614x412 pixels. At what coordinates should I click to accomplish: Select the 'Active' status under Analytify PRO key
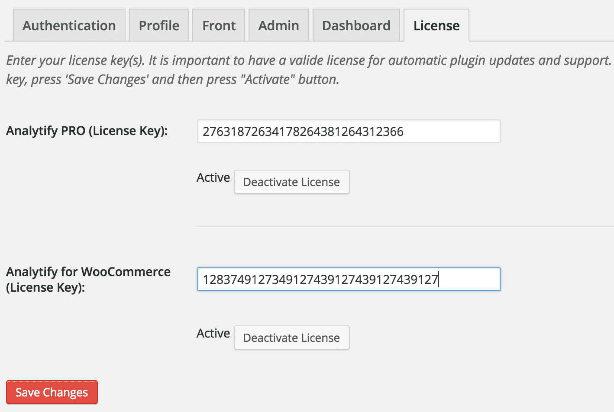point(213,177)
